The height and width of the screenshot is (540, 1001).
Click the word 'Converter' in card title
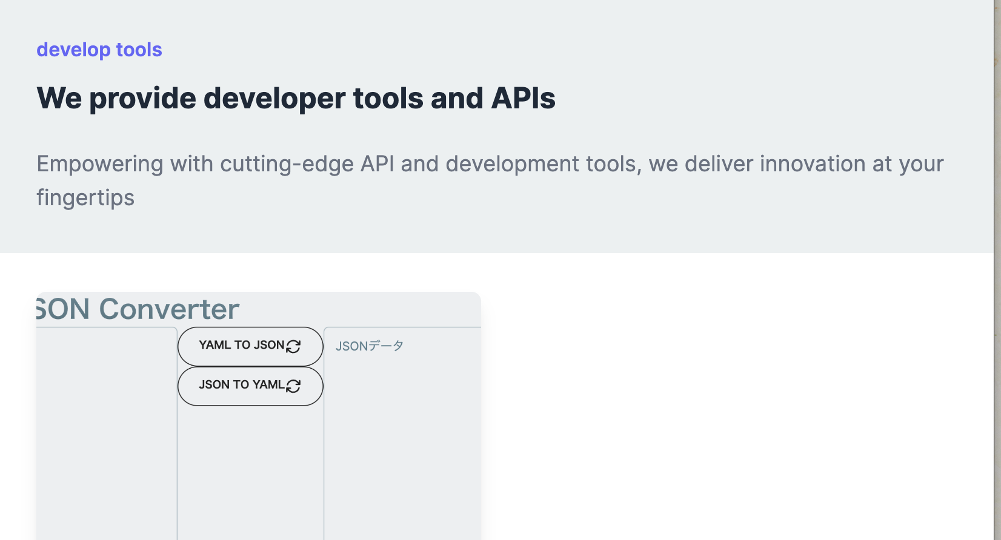(169, 309)
